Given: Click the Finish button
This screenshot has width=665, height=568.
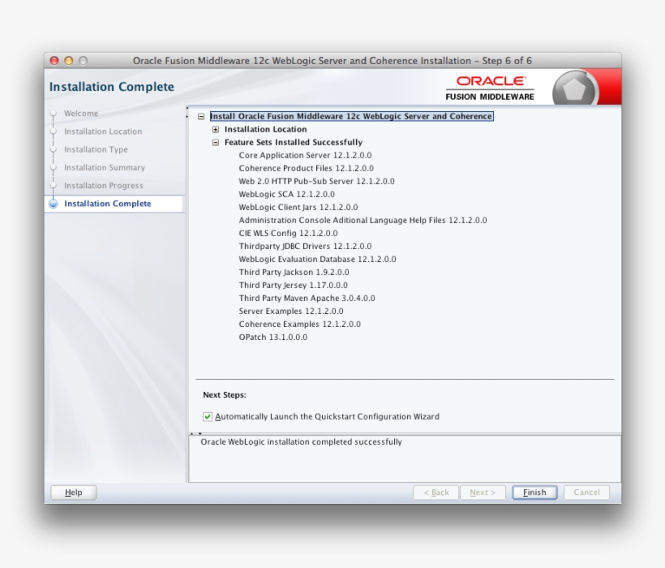Looking at the screenshot, I should (x=534, y=493).
